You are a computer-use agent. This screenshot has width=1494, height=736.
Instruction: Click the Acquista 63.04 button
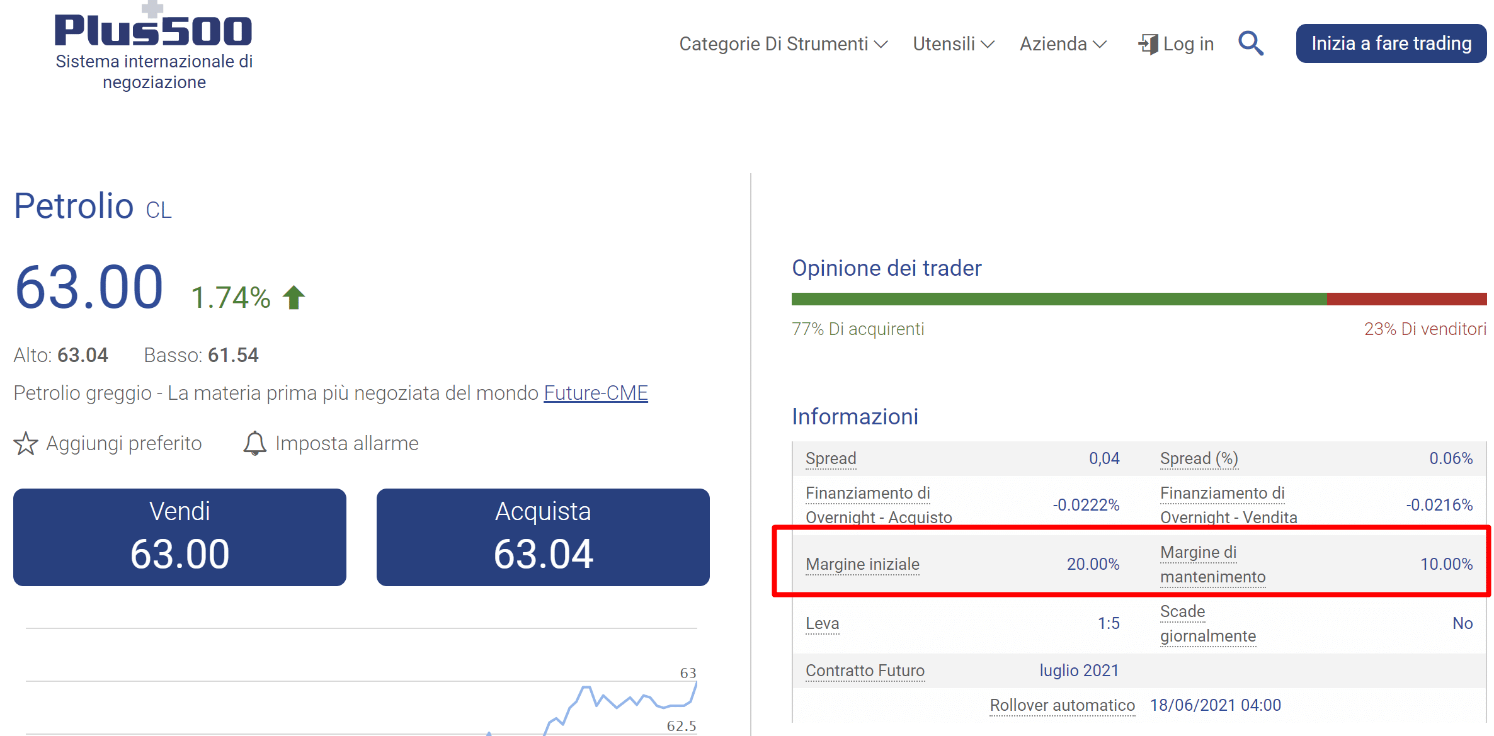point(543,537)
